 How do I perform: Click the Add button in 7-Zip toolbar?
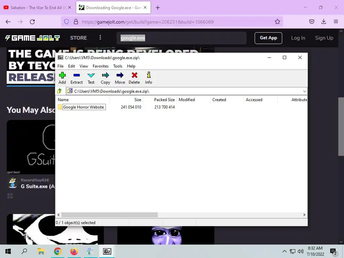coord(62,78)
